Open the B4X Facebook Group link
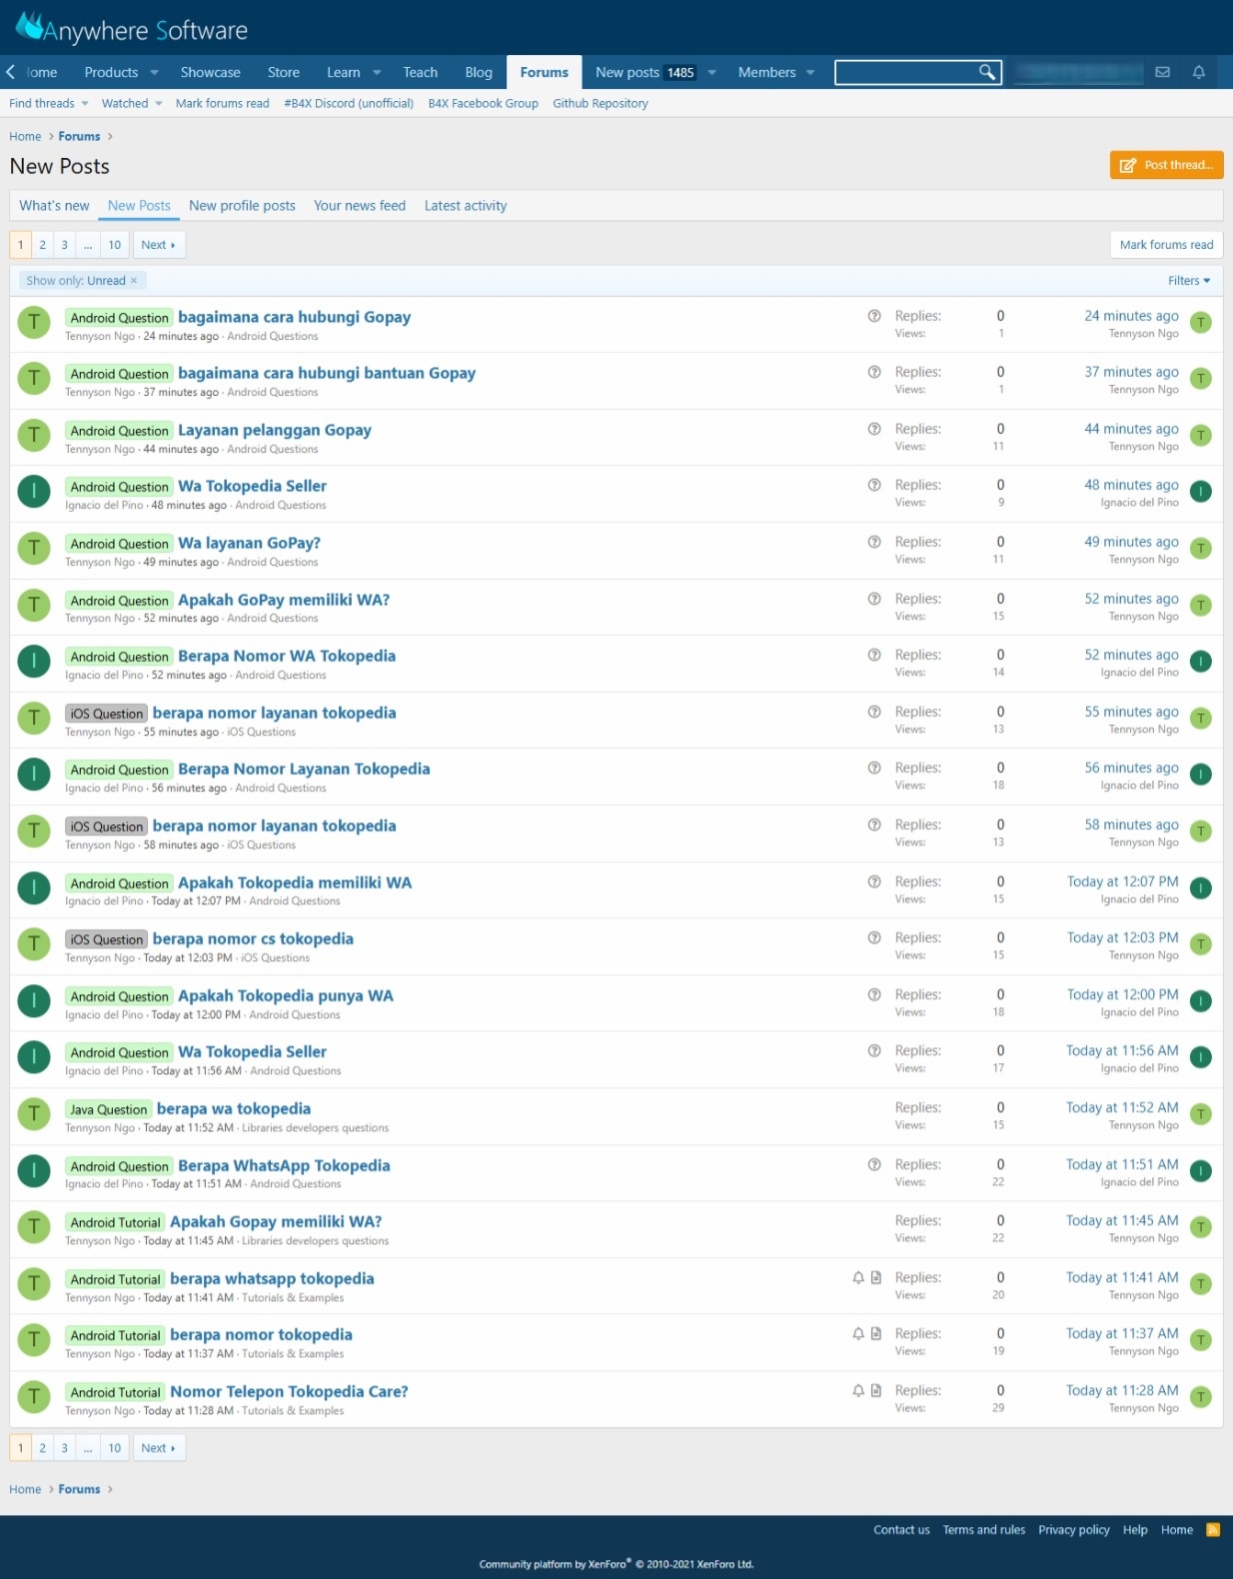Viewport: 1233px width, 1579px height. (483, 103)
